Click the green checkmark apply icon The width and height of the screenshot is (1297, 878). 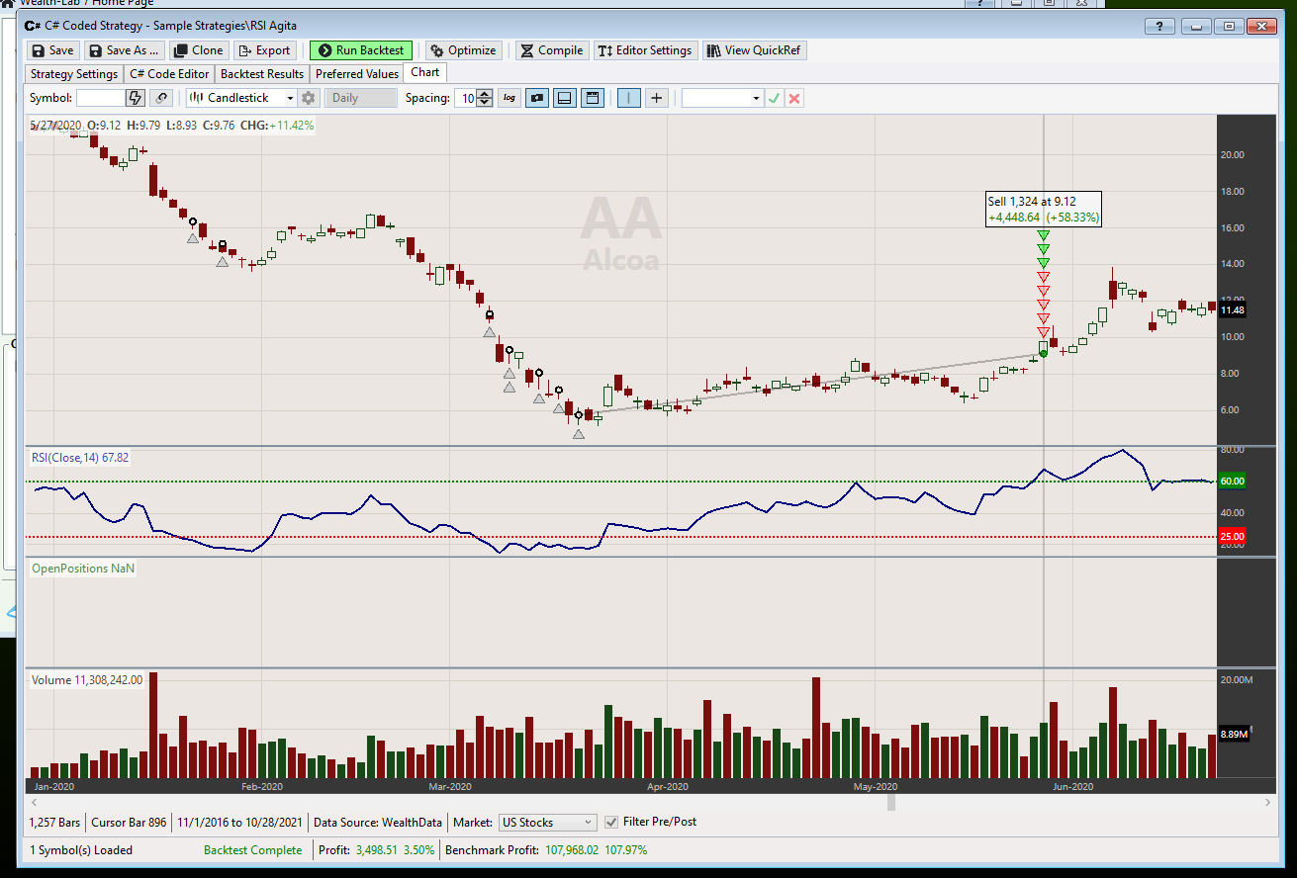tap(775, 98)
